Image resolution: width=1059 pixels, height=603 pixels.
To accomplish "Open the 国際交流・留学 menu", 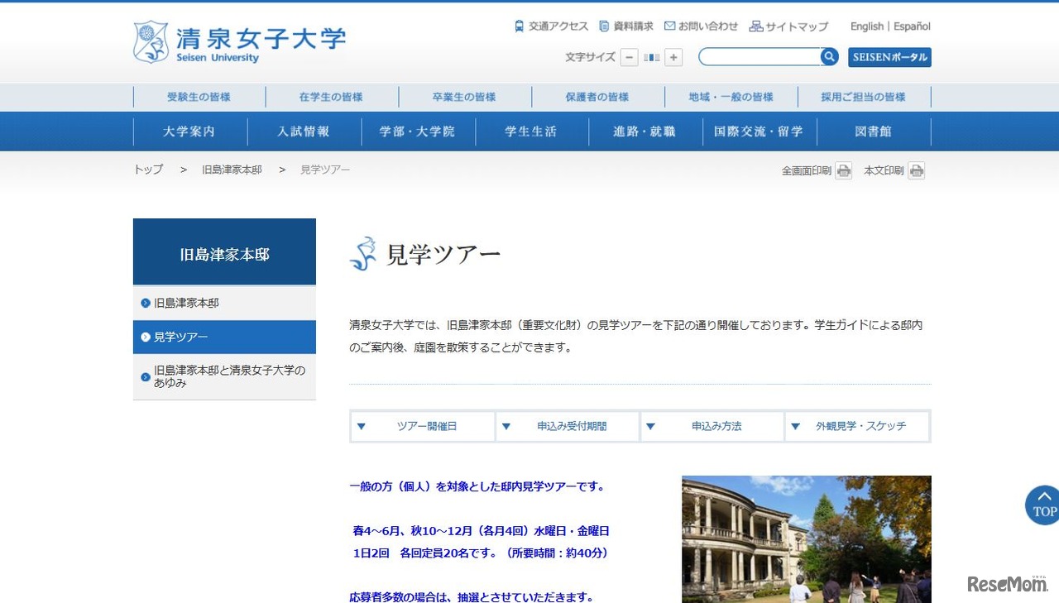I will [x=758, y=131].
